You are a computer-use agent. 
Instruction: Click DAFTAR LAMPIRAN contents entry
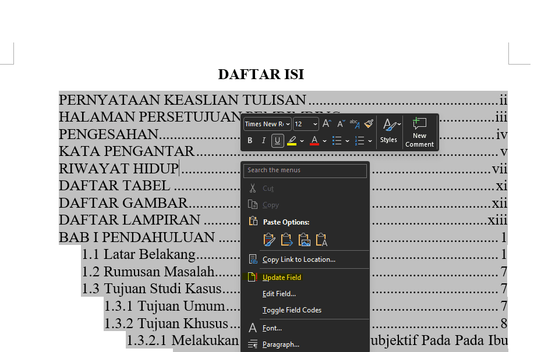coord(129,220)
